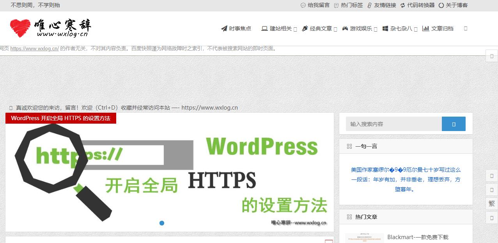The width and height of the screenshot is (498, 243).
Task: Select the 时事焦点 menu item
Action: (236, 28)
